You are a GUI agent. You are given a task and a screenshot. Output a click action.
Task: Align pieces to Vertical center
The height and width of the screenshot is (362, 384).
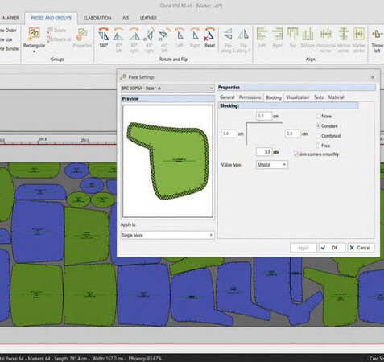(344, 39)
